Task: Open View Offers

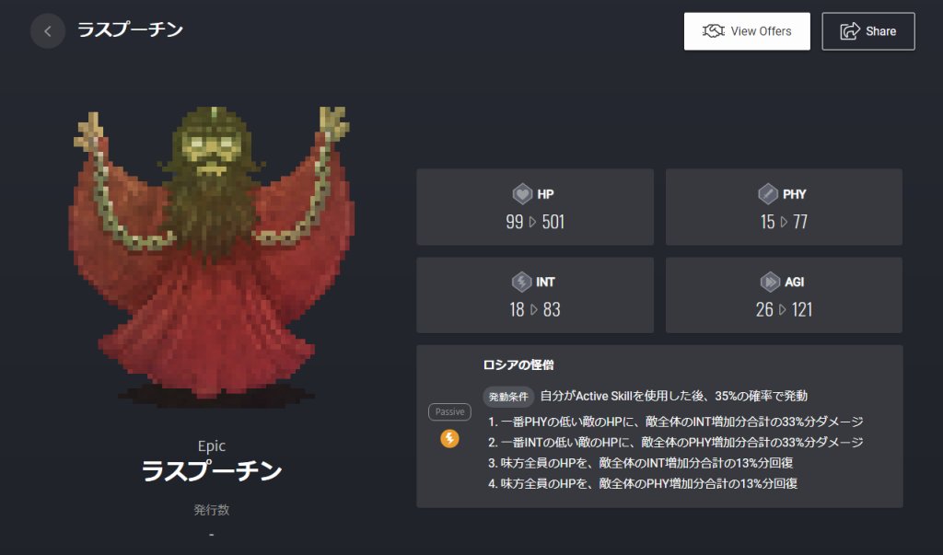Action: click(747, 31)
